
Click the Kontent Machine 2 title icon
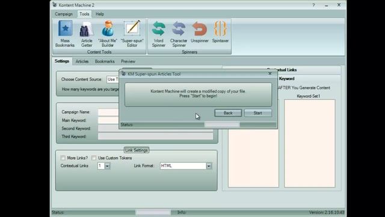55,5
